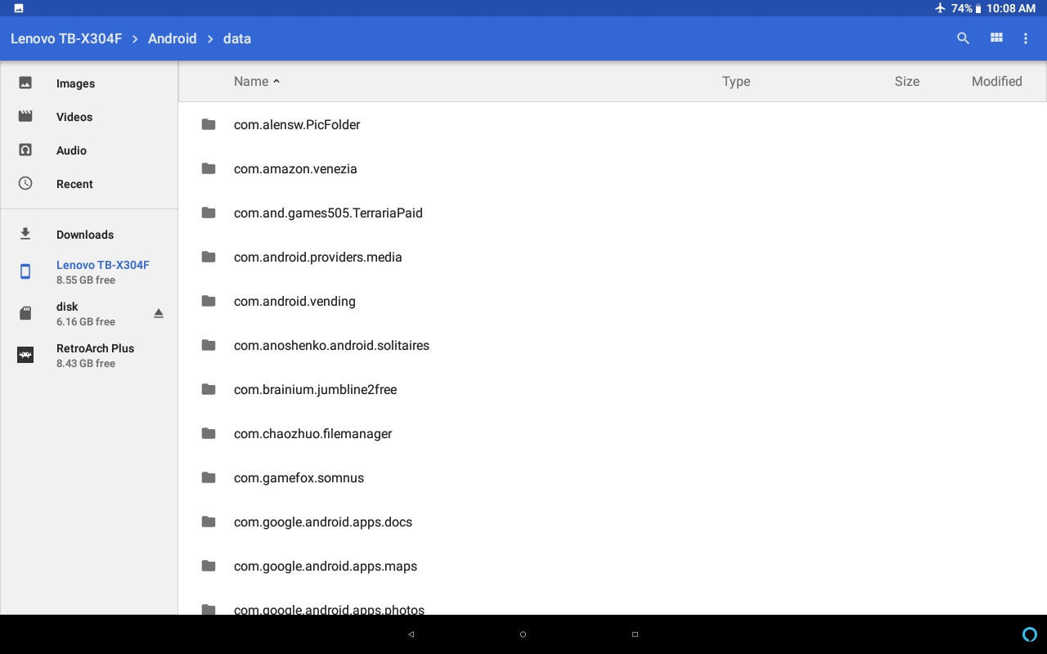Screen dimensions: 1047x654
Task: Select the Audio headphones icon
Action: 25,150
